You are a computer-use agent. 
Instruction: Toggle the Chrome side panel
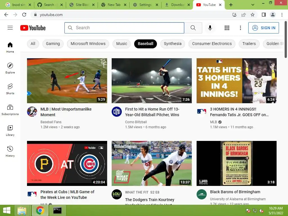point(264,15)
